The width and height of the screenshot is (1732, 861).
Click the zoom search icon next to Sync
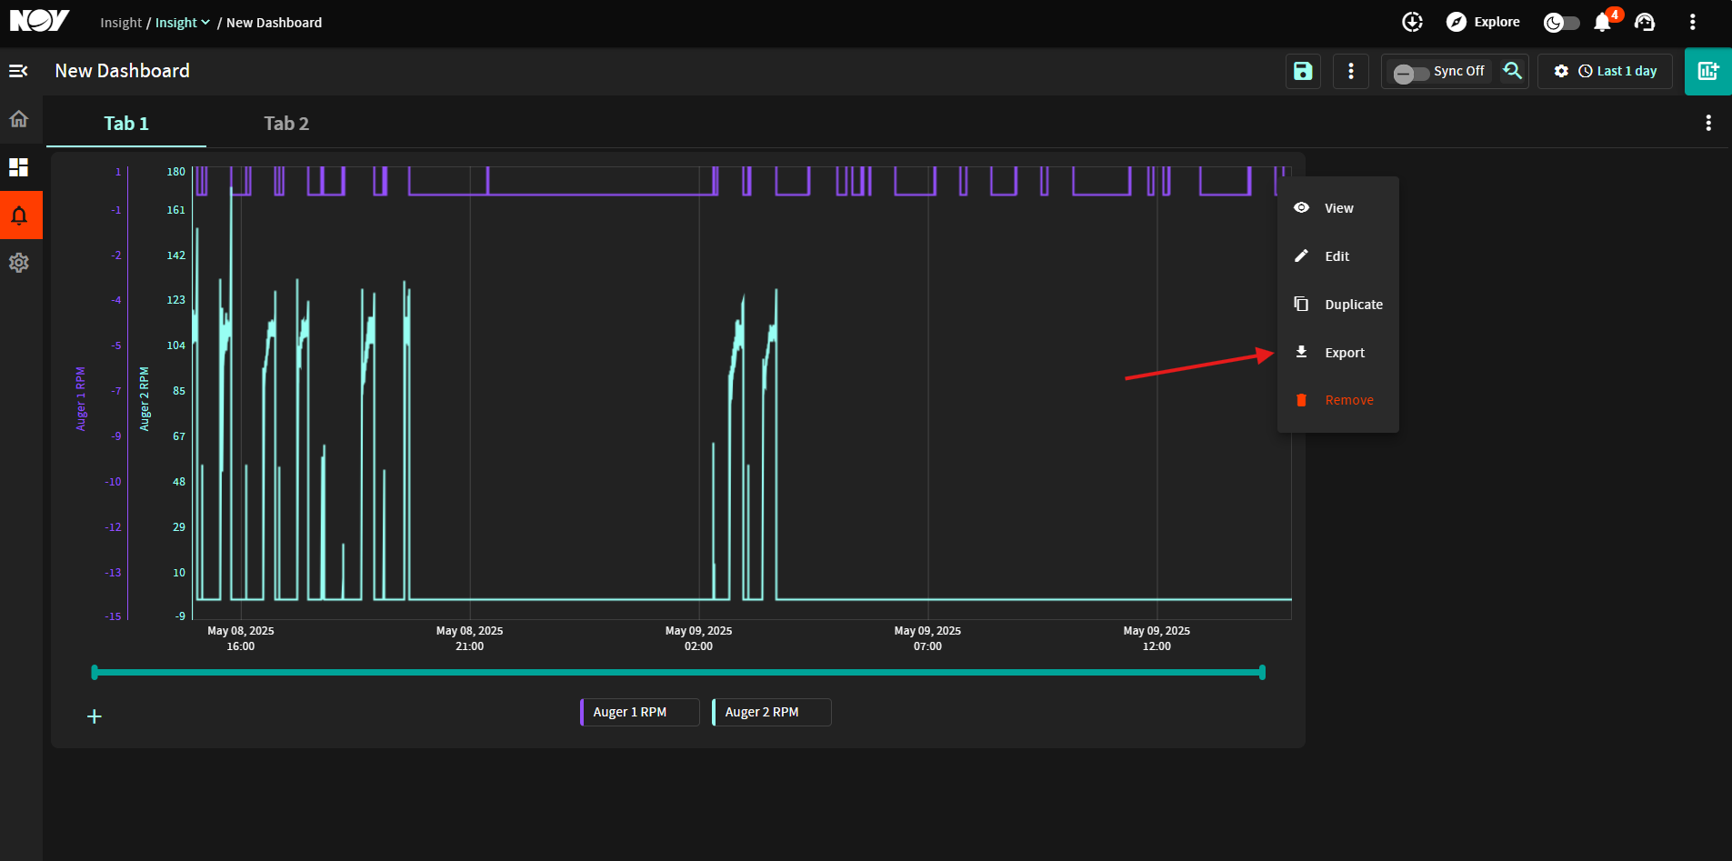pyautogui.click(x=1512, y=71)
